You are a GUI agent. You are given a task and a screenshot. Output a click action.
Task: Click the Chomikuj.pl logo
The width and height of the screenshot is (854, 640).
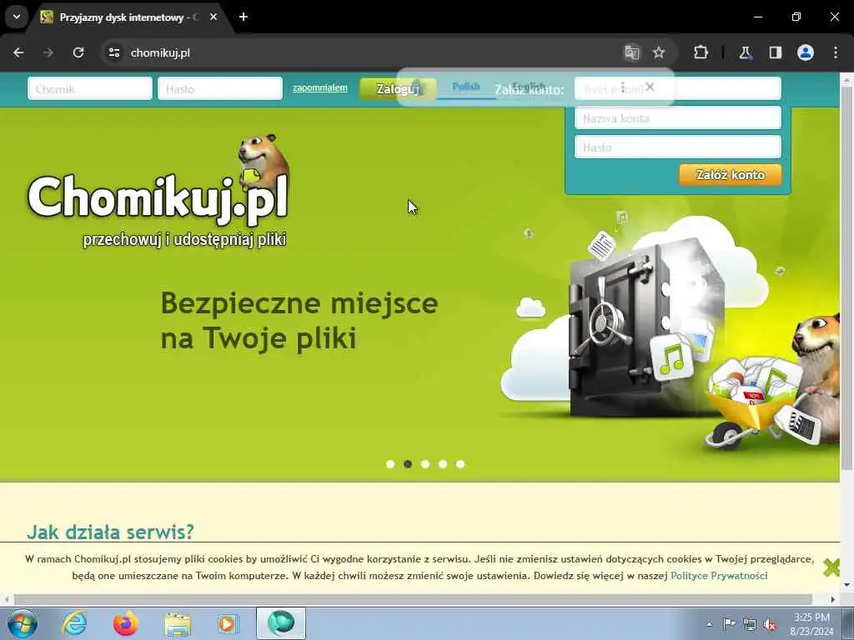click(158, 191)
